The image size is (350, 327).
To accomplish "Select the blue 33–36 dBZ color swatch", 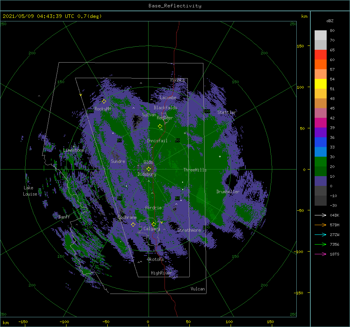I will 320,142.
